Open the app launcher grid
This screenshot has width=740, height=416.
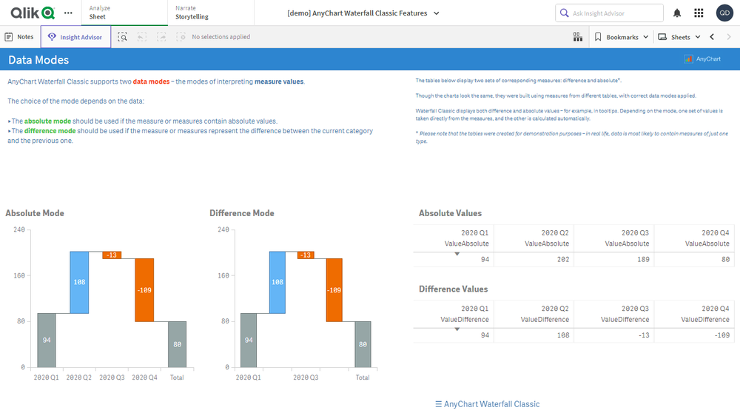[699, 13]
